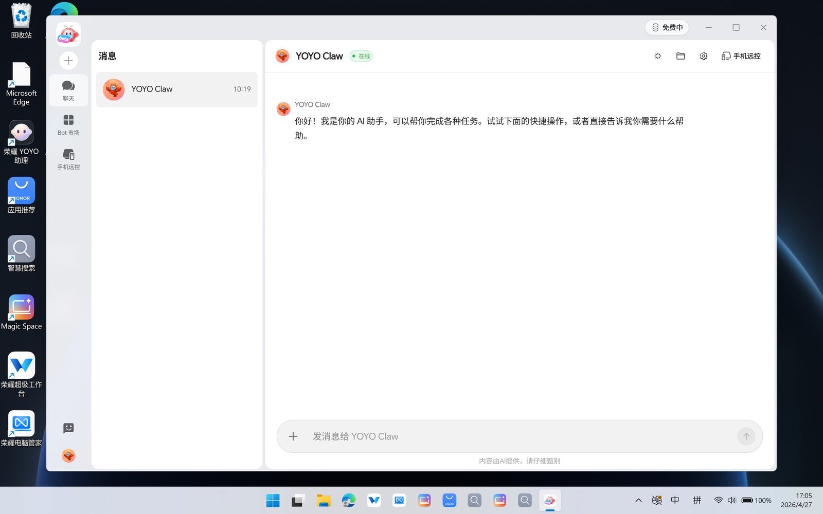Screen dimensions: 823x514
Task: Open File Explorer from the taskbar
Action: [x=323, y=500]
